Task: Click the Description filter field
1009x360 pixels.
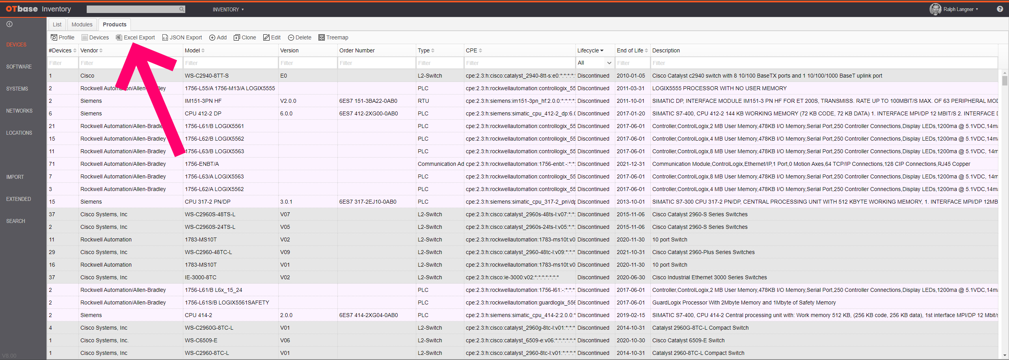Action: pyautogui.click(x=824, y=63)
